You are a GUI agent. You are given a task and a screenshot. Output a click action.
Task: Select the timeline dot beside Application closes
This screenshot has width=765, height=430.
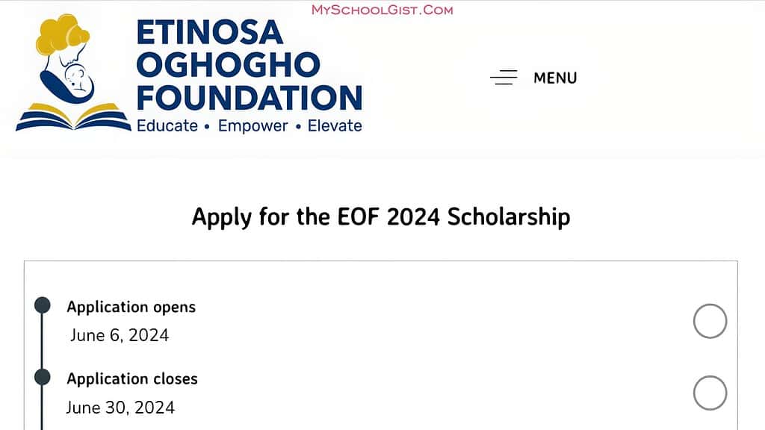pyautogui.click(x=41, y=377)
